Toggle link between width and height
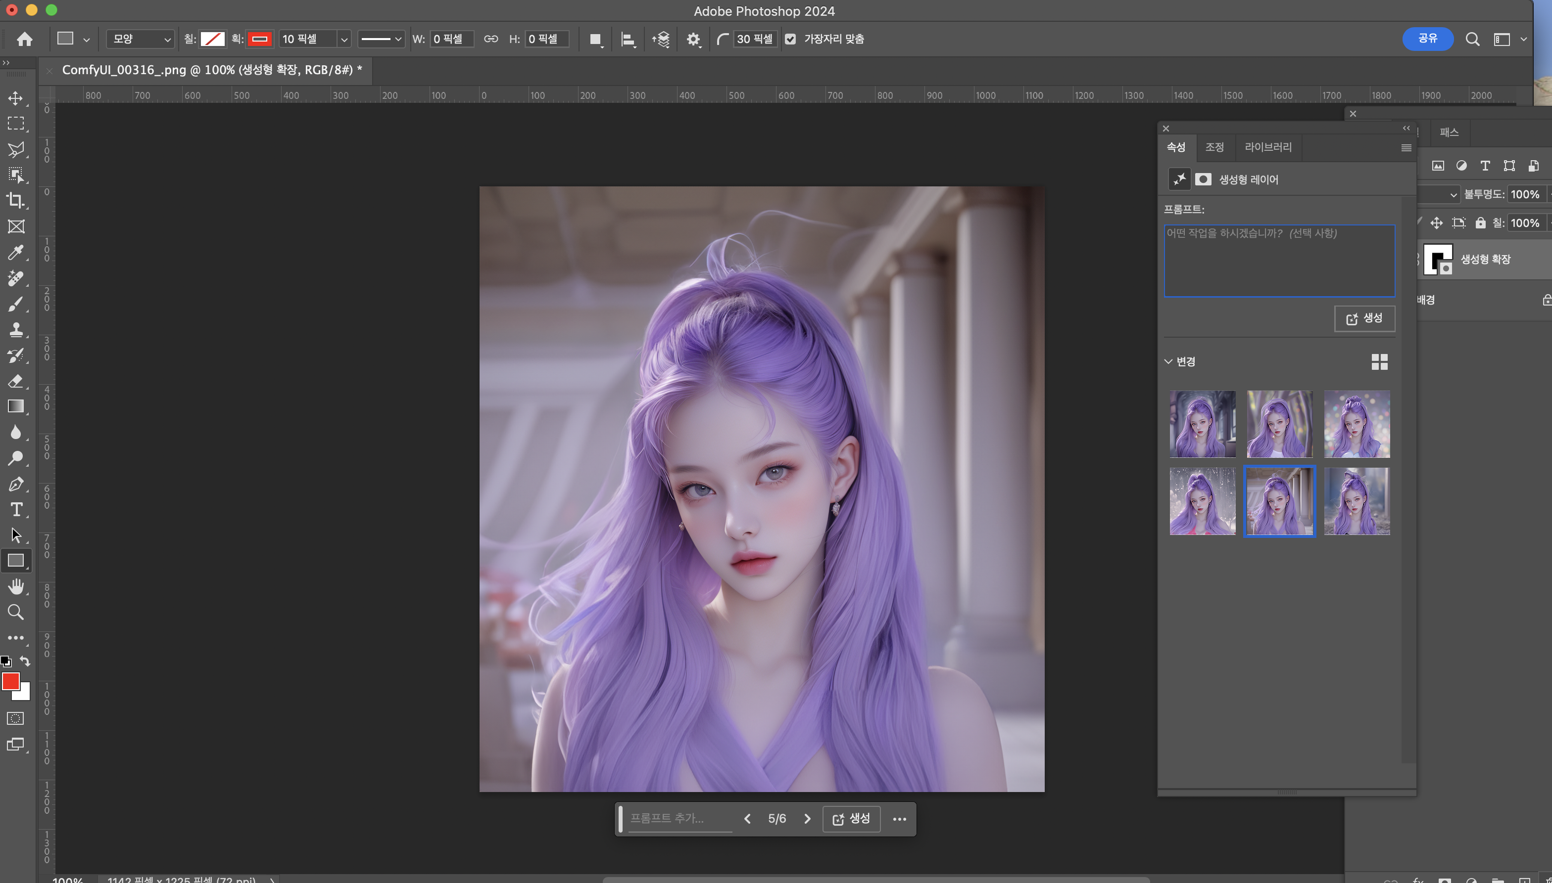Viewport: 1552px width, 883px height. click(491, 40)
